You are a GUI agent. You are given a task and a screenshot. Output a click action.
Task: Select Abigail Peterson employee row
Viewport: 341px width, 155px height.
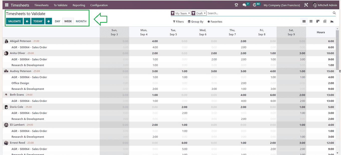click(x=169, y=41)
